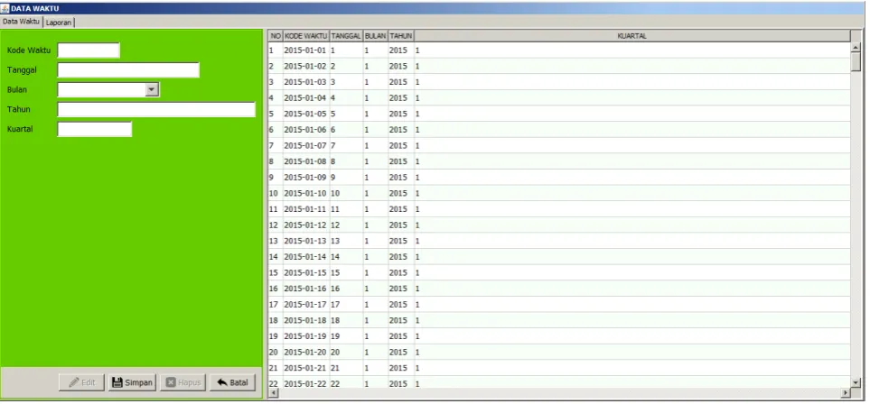
Task: Focus the Tanggal text field
Action: pyautogui.click(x=128, y=69)
